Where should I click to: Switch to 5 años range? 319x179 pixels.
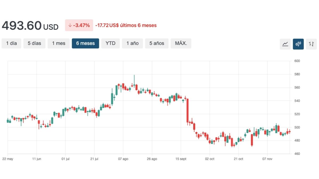point(157,43)
